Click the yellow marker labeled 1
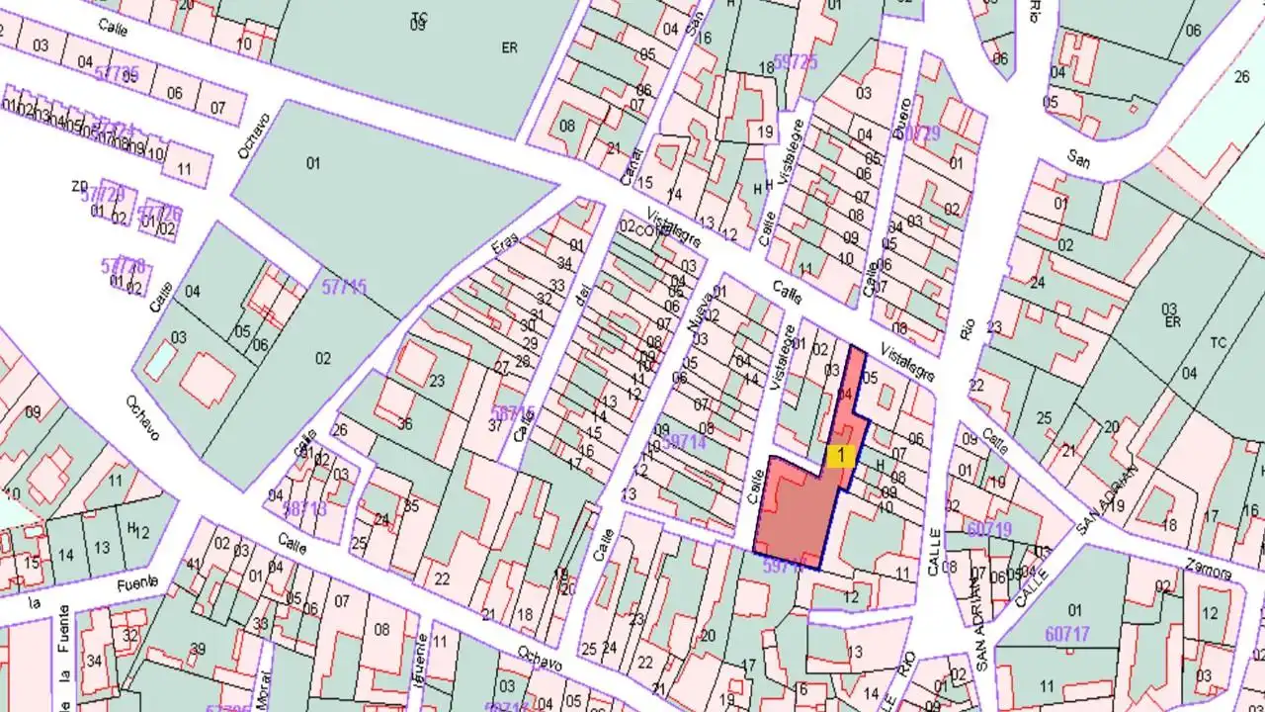Screen dimensions: 1265x712 point(840,456)
